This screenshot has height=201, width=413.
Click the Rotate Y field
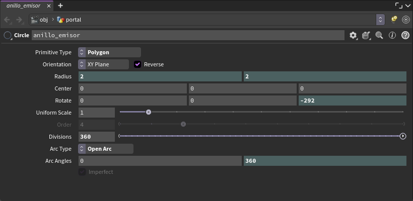pyautogui.click(x=243, y=100)
